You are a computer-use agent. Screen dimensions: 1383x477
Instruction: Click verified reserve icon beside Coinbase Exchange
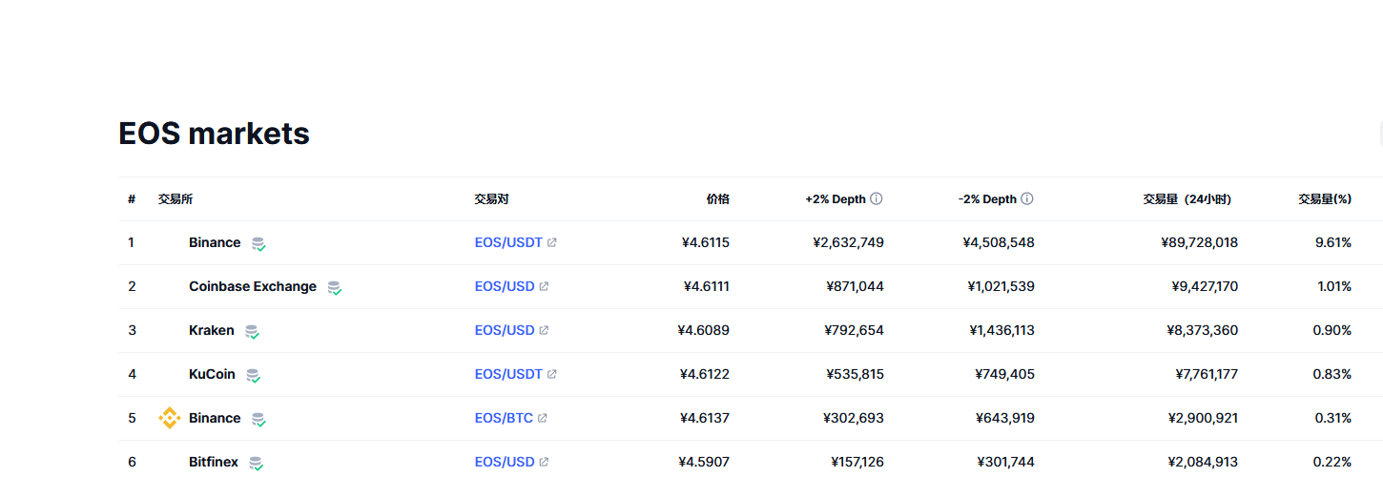pos(334,287)
